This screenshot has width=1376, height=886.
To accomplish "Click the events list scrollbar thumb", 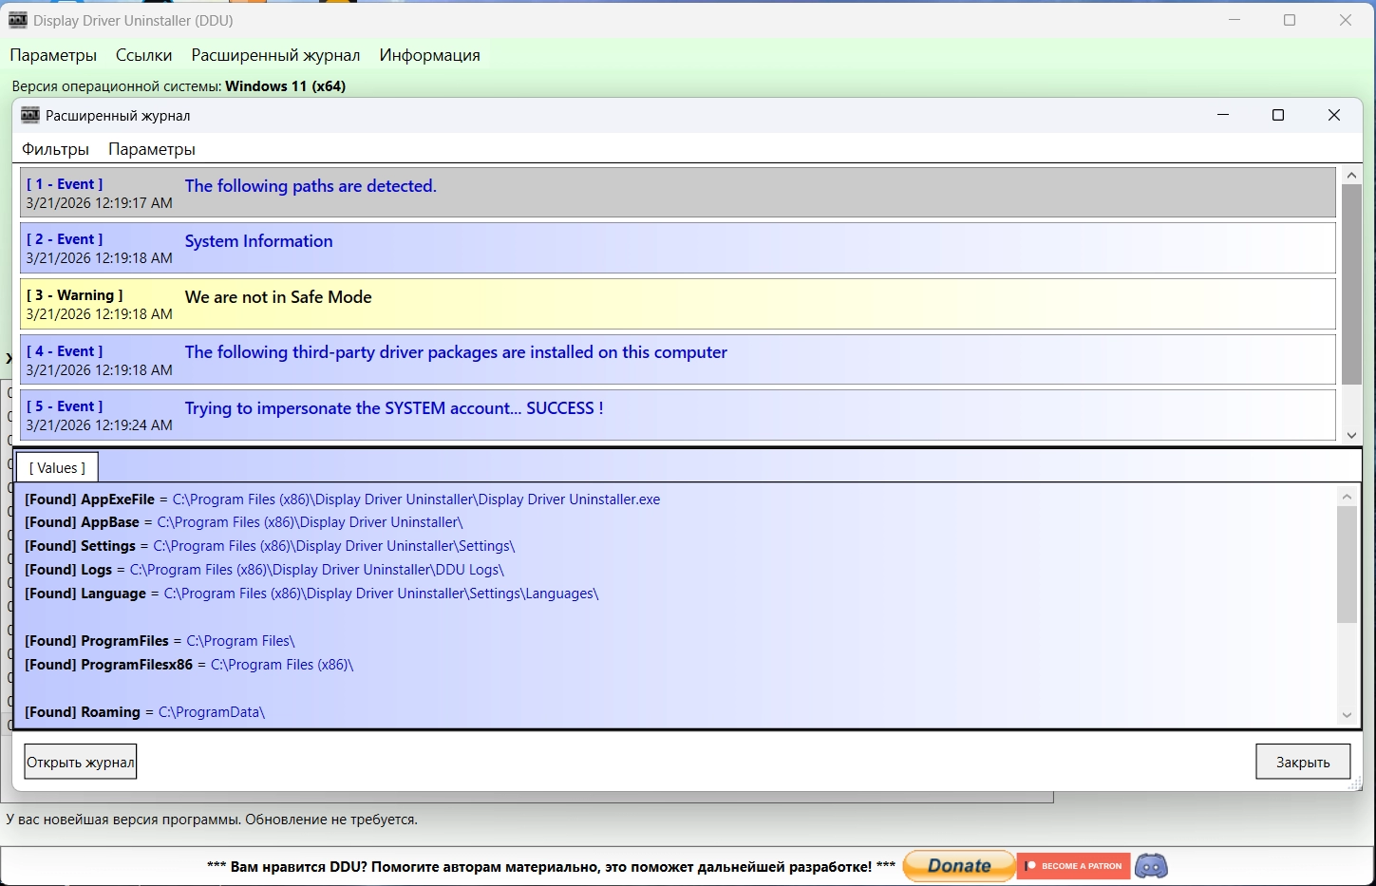I will [1351, 285].
